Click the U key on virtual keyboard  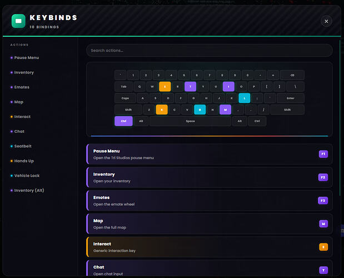click(x=216, y=86)
